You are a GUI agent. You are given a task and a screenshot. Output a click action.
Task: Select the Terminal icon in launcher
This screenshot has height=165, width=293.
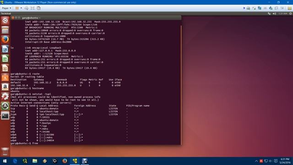[5, 116]
